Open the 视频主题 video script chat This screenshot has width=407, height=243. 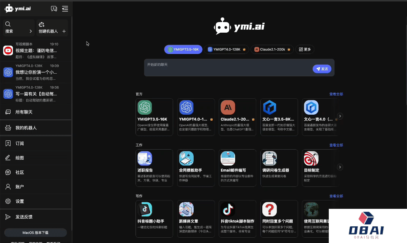[36, 50]
